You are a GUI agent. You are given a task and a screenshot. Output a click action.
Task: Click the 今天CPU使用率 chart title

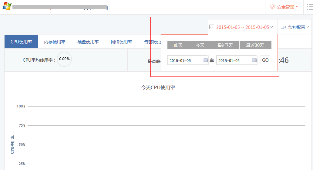(x=158, y=87)
